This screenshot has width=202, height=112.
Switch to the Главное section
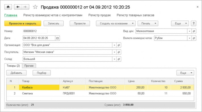(x=11, y=15)
